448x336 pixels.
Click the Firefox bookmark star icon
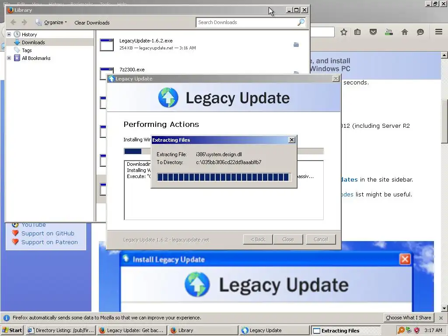344,32
